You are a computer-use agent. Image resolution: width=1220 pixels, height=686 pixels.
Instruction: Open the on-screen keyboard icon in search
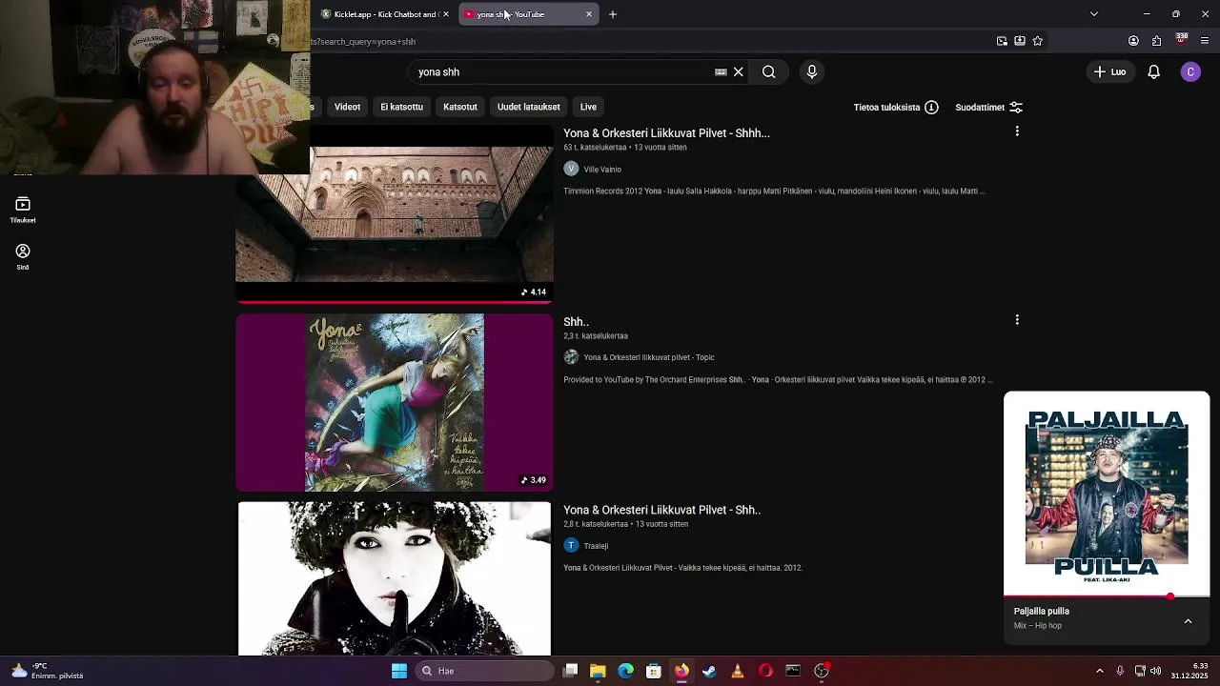point(721,71)
